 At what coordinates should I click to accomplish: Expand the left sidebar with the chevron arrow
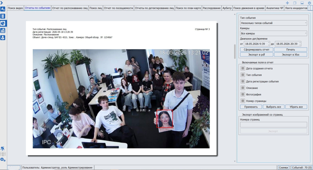pyautogui.click(x=2, y=3)
